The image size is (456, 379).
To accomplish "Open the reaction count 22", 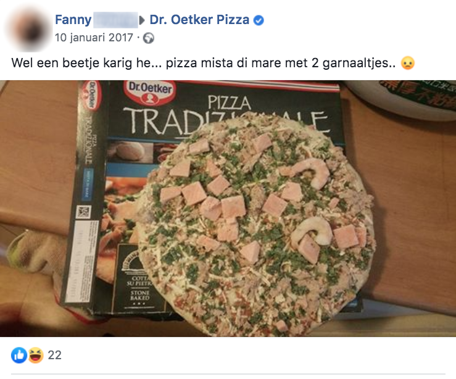I will coord(55,355).
